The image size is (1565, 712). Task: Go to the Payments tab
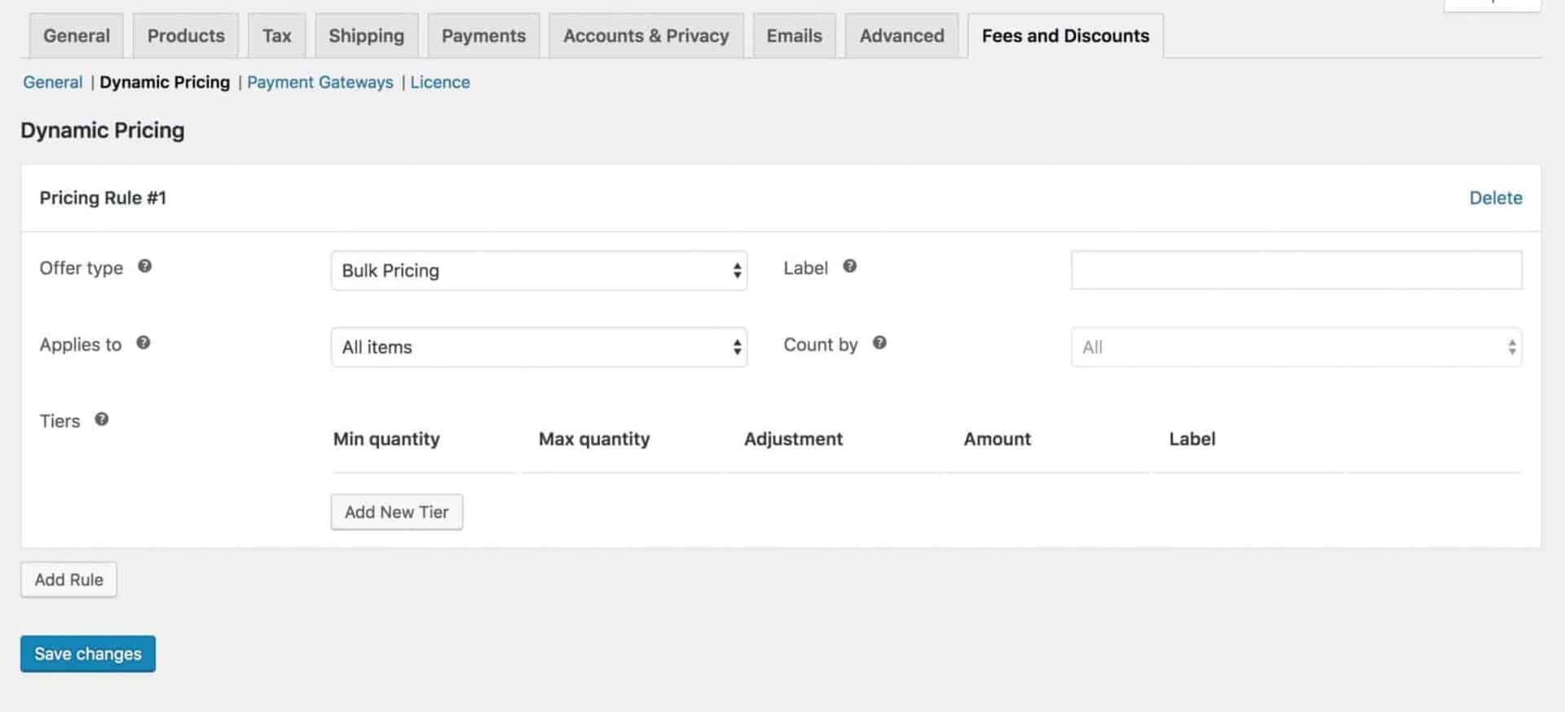pyautogui.click(x=483, y=36)
